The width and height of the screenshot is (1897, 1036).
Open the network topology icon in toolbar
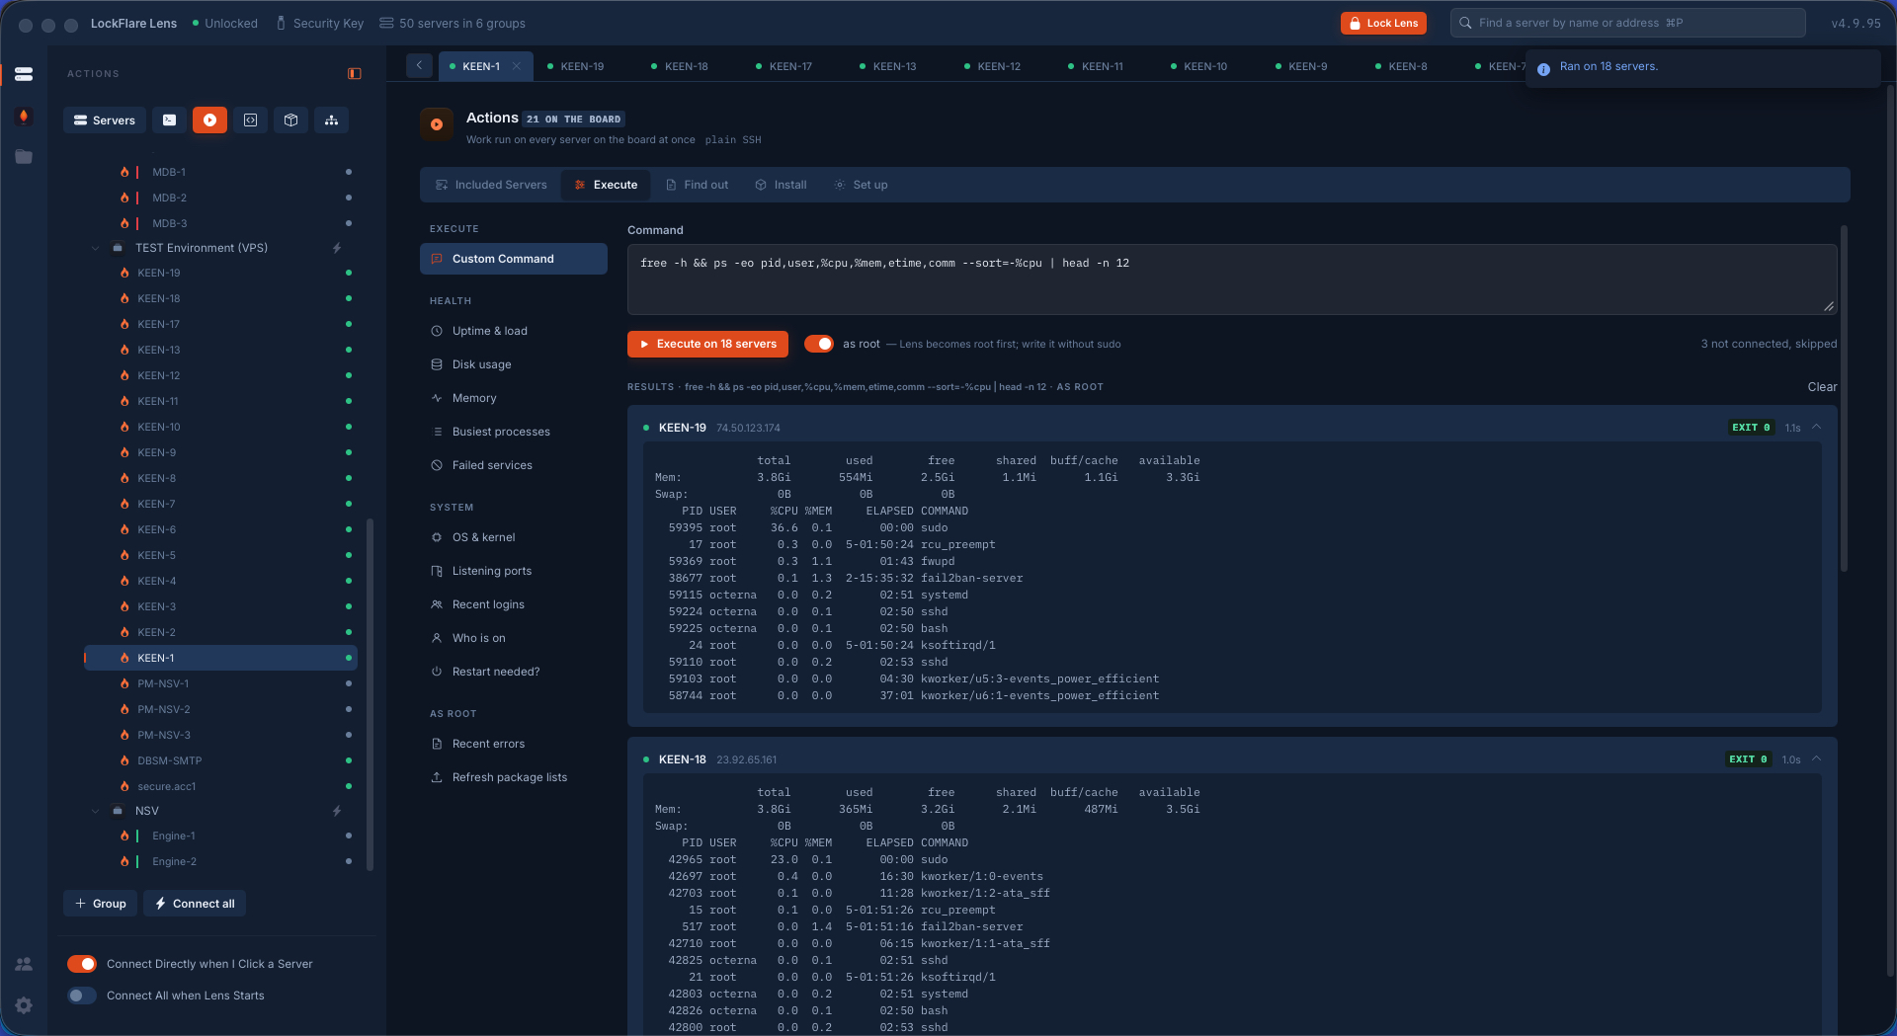(331, 120)
